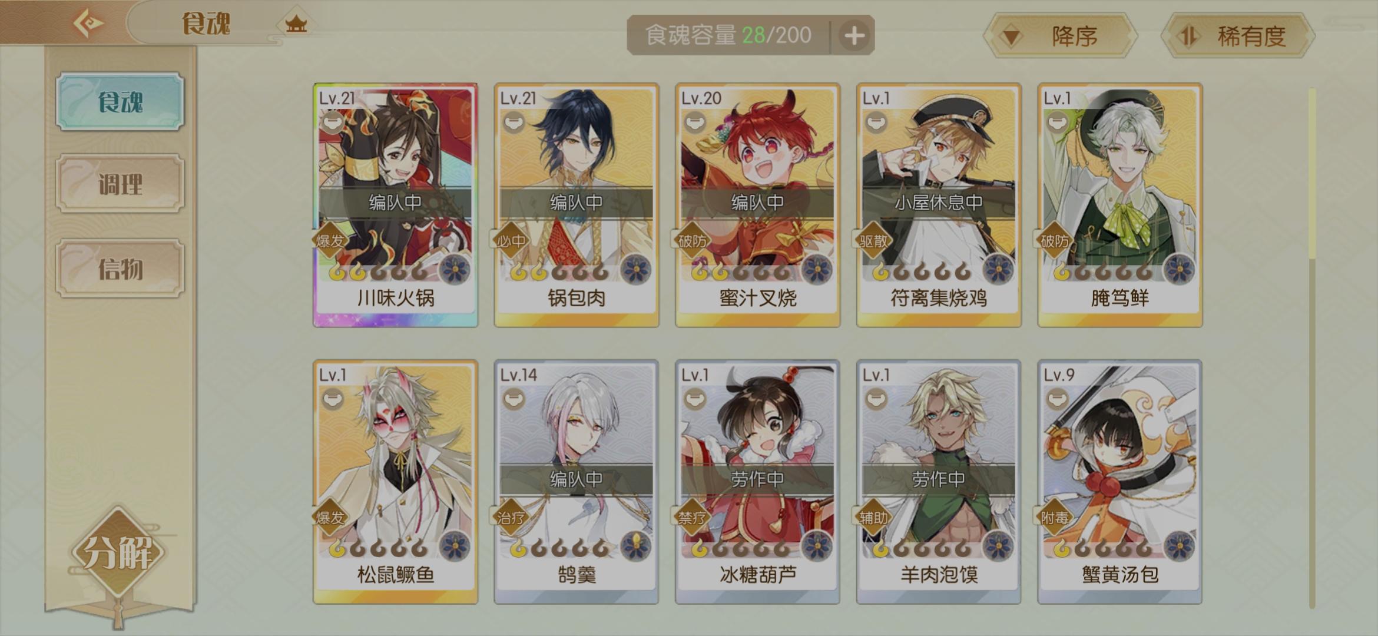This screenshot has height=636, width=1378.
Task: Tap the blue flower emblem on 锅包肉
Action: (636, 270)
